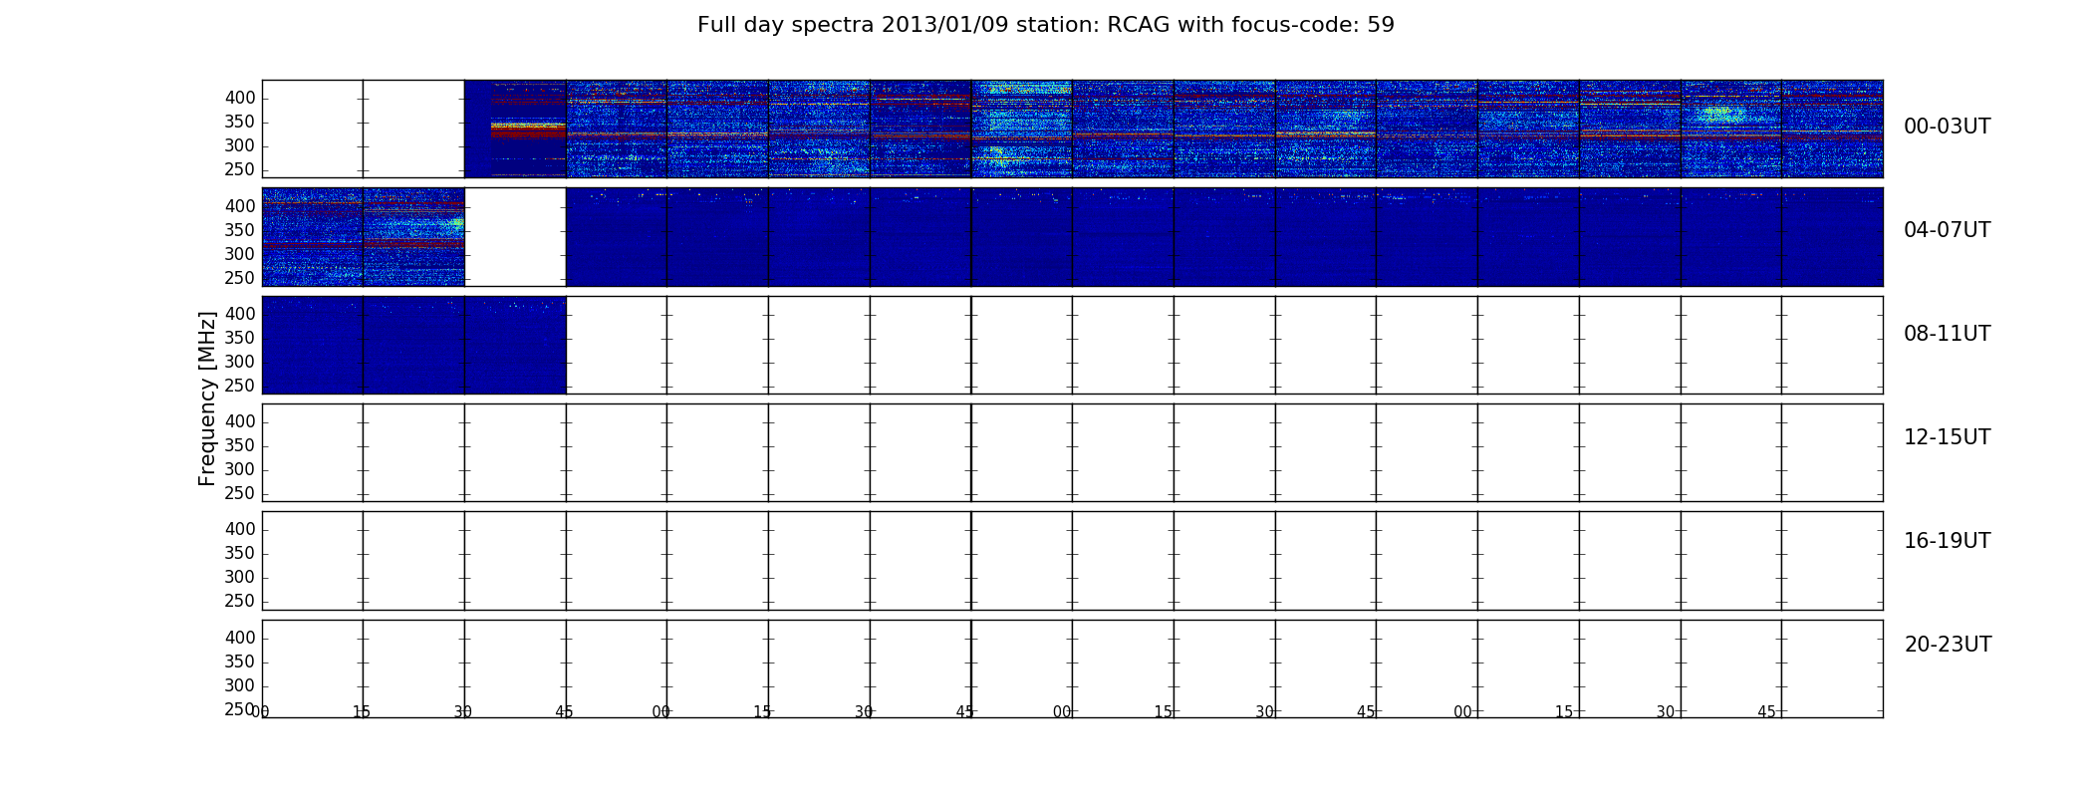
Task: Click the 300 tick in the 20-23UT row
Action: (x=239, y=686)
